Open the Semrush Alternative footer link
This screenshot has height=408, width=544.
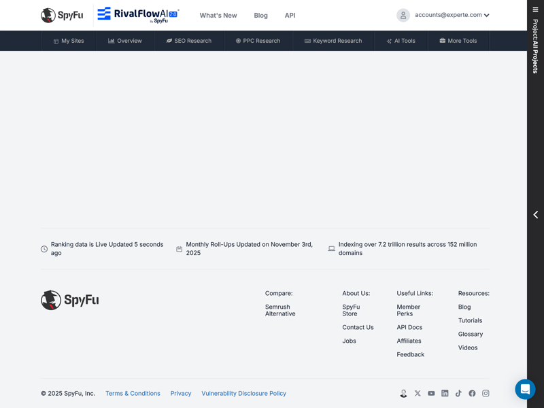coord(279,310)
